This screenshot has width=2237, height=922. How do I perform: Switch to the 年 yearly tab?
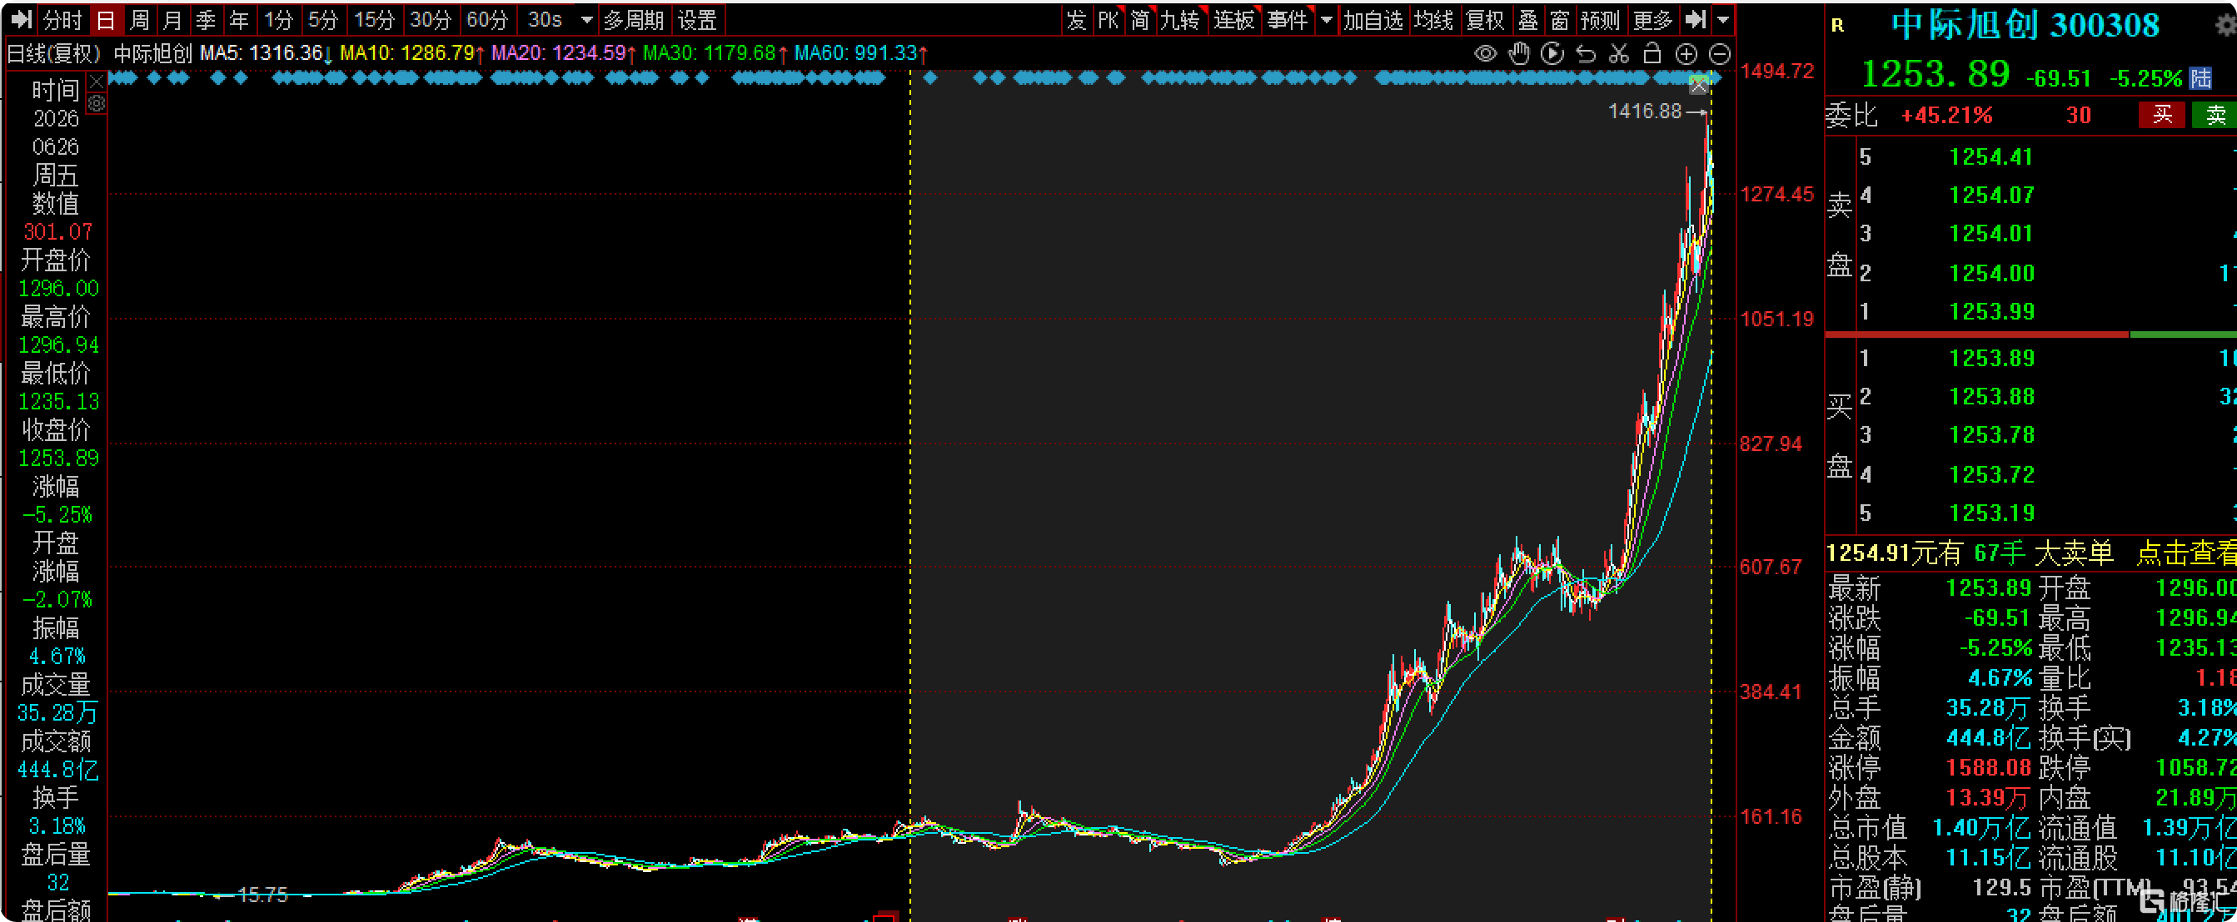point(240,20)
